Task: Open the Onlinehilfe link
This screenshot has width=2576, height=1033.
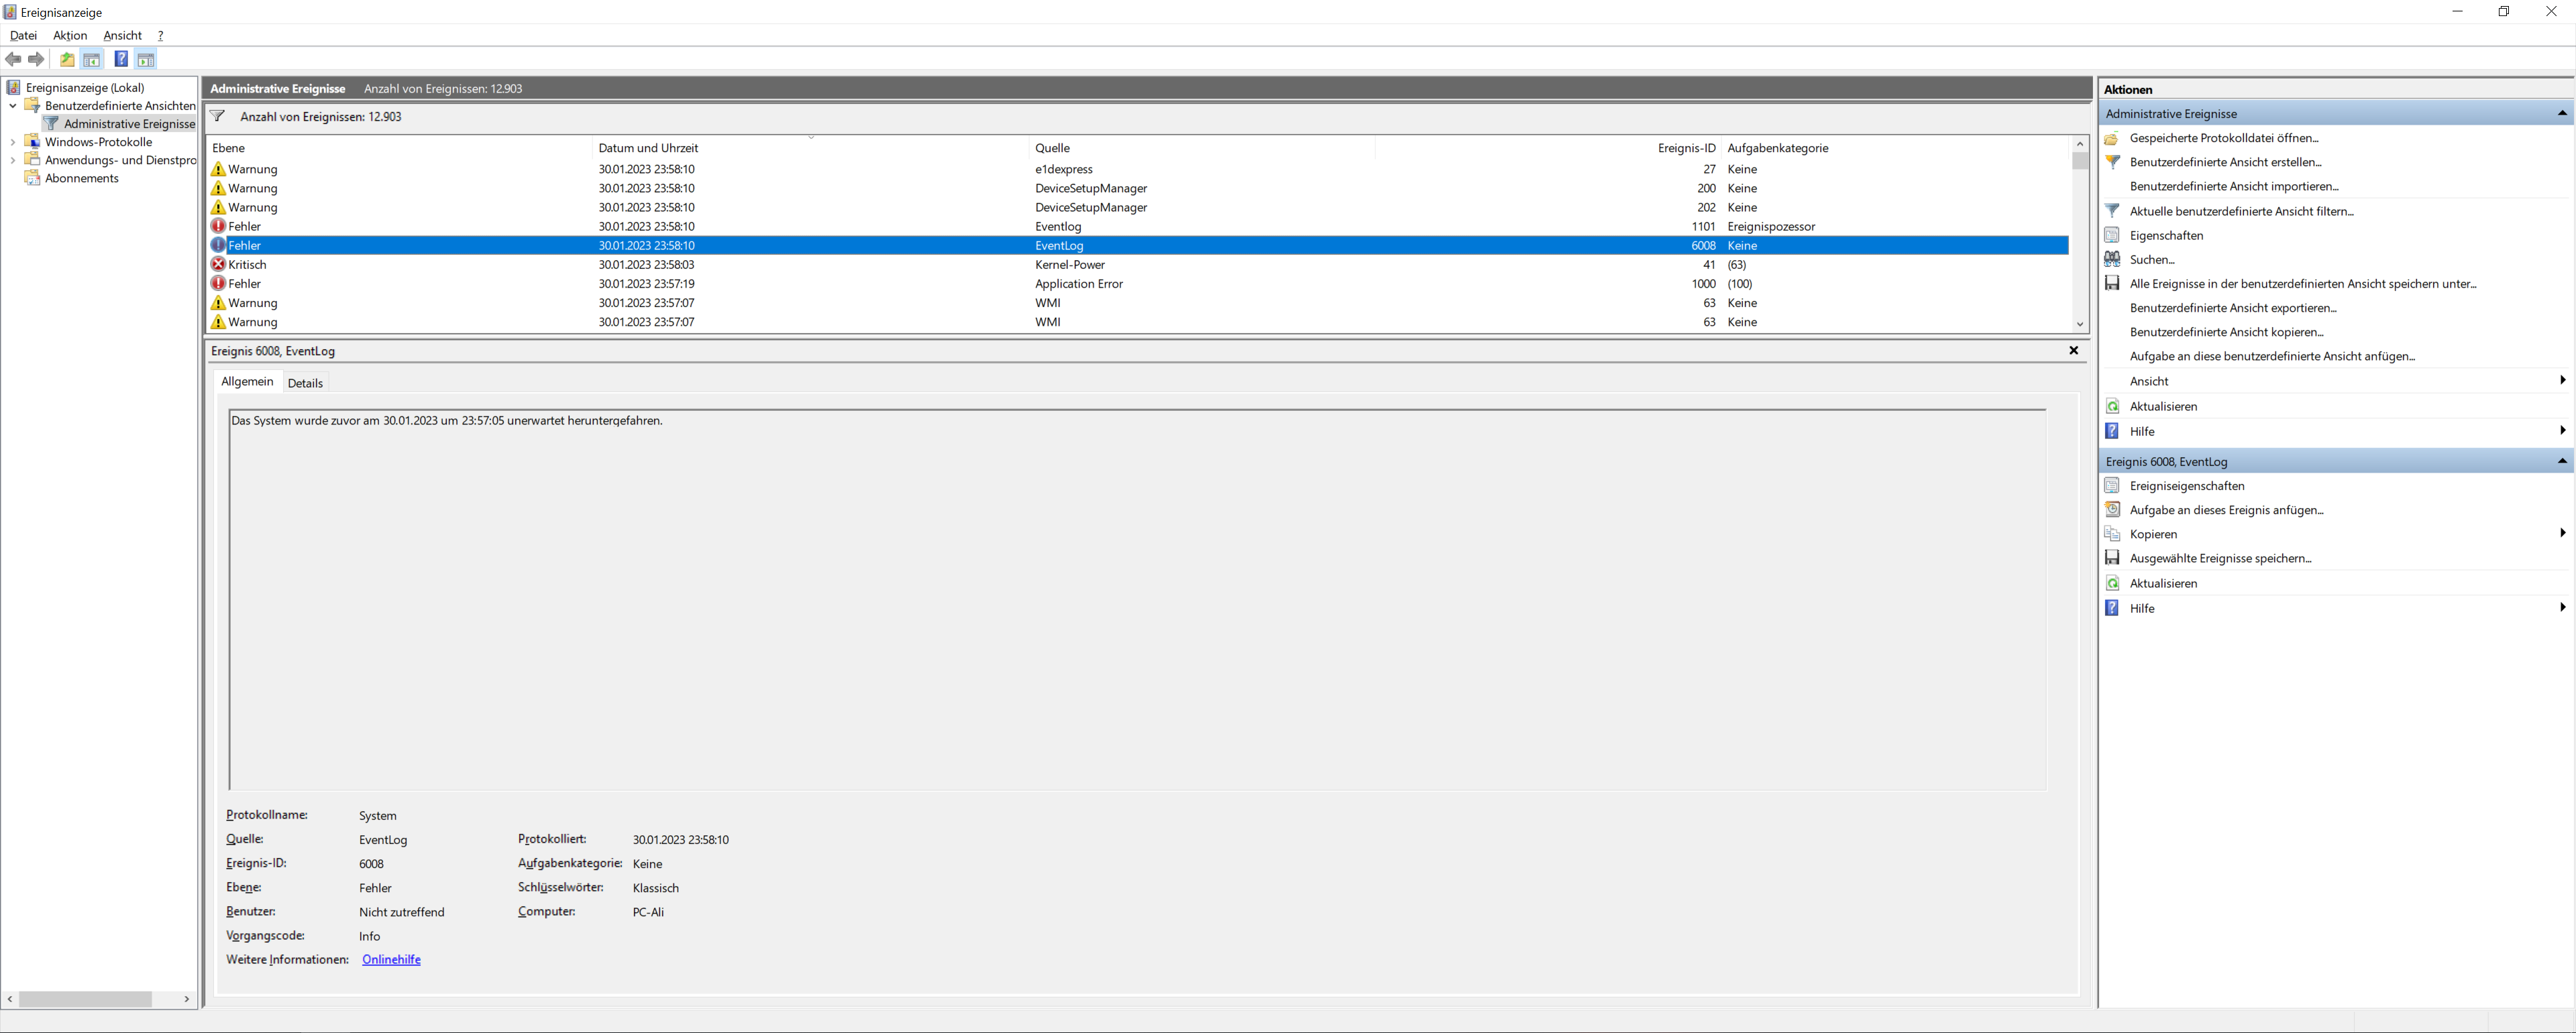Action: coord(391,959)
